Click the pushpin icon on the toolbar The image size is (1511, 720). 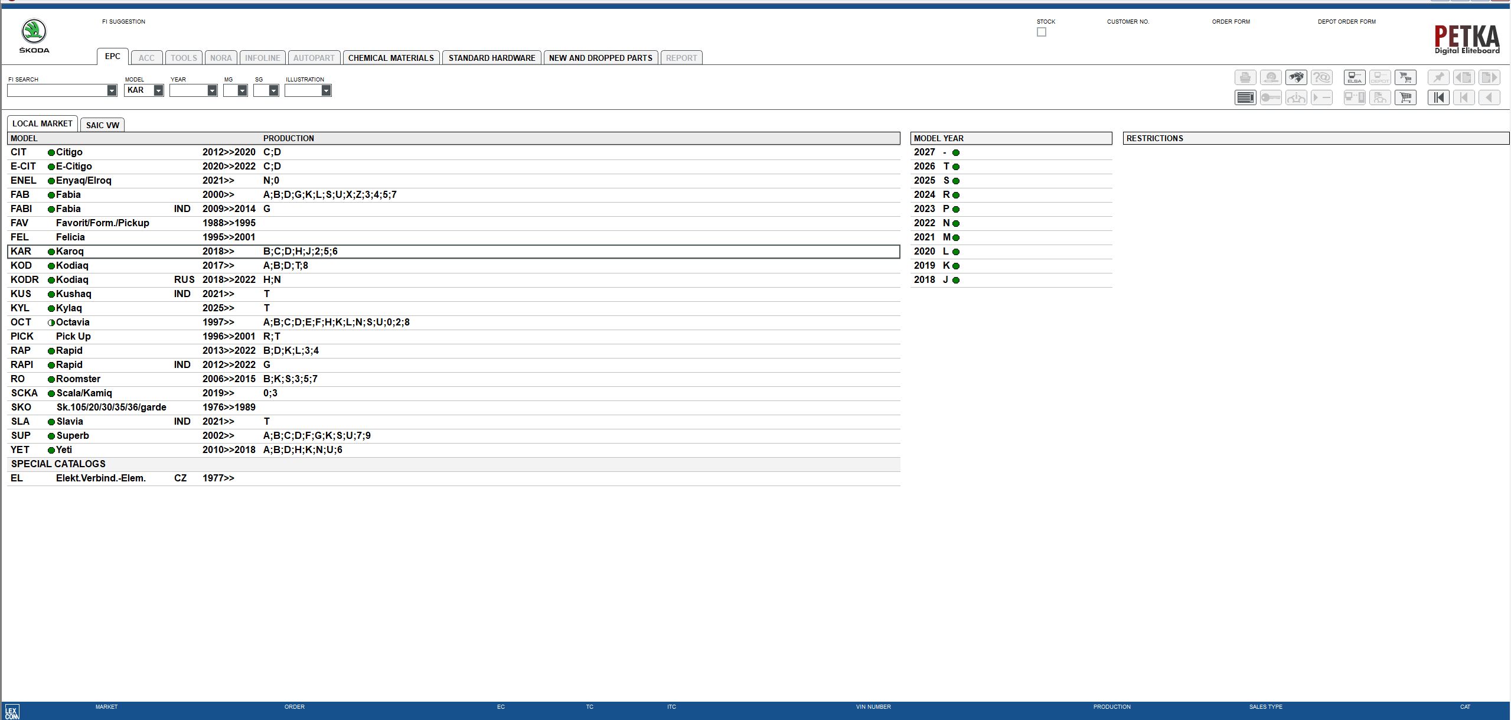pos(1440,77)
